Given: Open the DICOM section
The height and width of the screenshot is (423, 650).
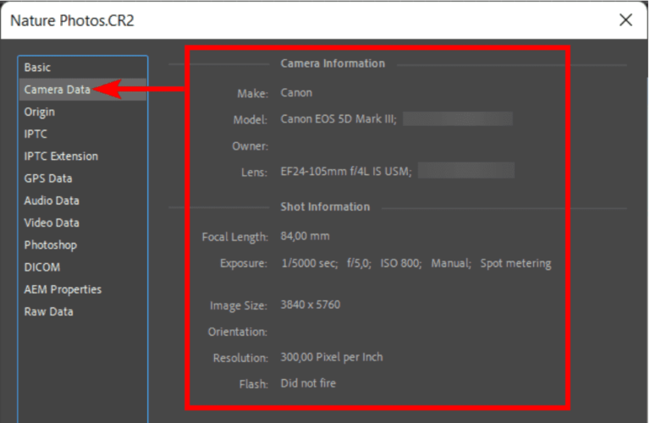Looking at the screenshot, I should [42, 267].
